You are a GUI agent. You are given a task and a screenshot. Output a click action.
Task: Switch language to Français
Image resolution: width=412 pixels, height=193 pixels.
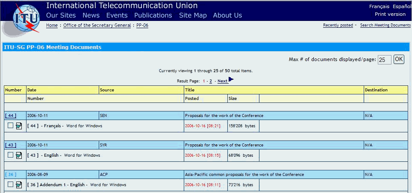pos(379,6)
